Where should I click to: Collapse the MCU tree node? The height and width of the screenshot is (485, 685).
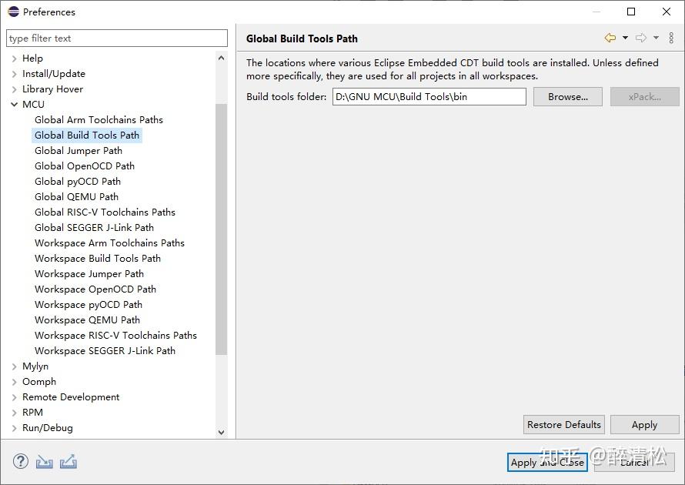click(x=15, y=105)
